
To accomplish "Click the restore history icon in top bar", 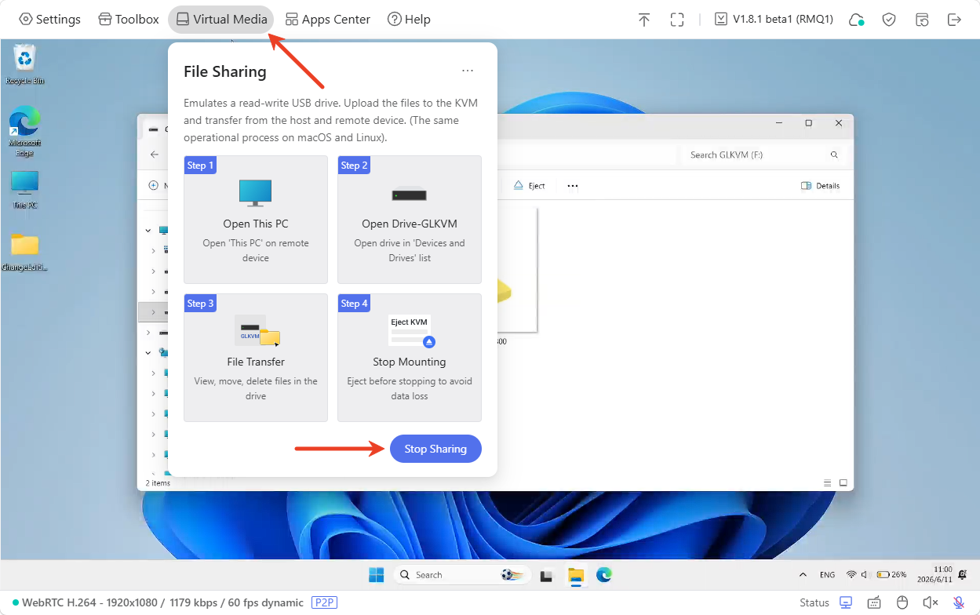I will click(922, 20).
